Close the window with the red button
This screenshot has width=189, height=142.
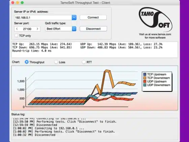pyautogui.click(x=13, y=3)
